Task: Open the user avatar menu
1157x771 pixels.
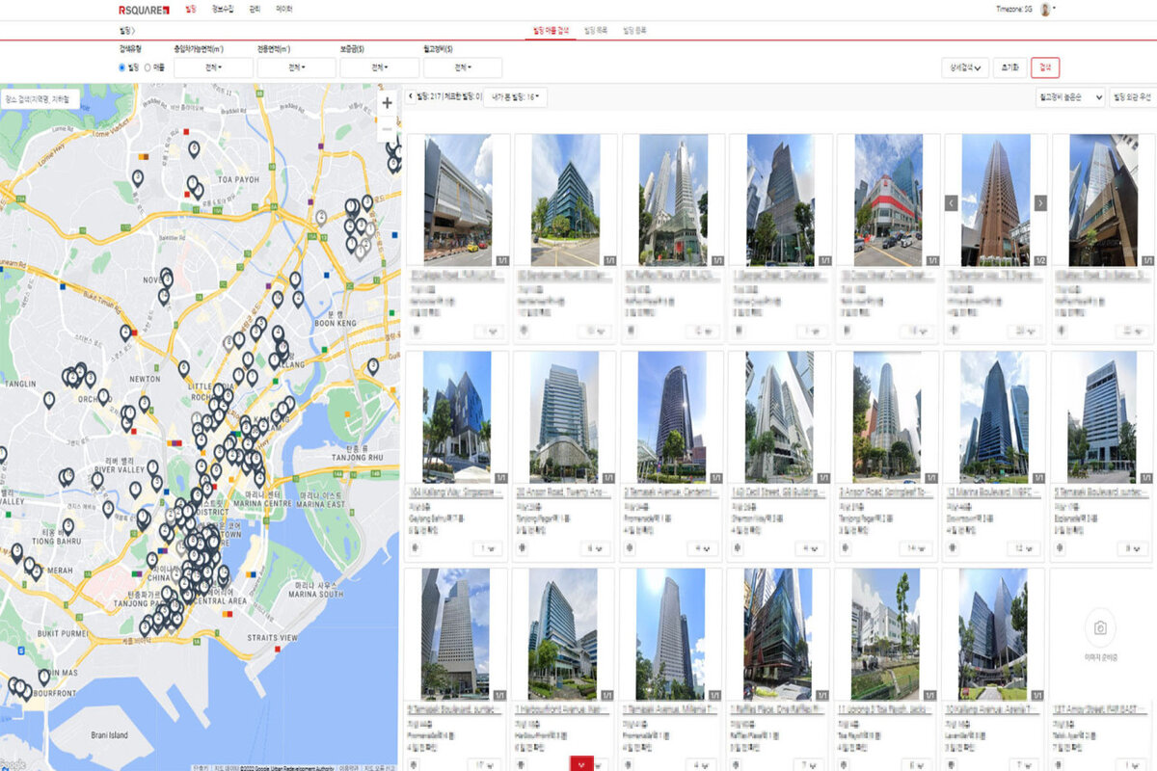Action: [x=1045, y=9]
